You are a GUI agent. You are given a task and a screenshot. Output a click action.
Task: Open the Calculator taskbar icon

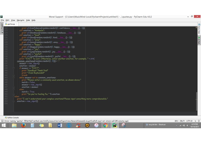pyautogui.click(x=32, y=125)
